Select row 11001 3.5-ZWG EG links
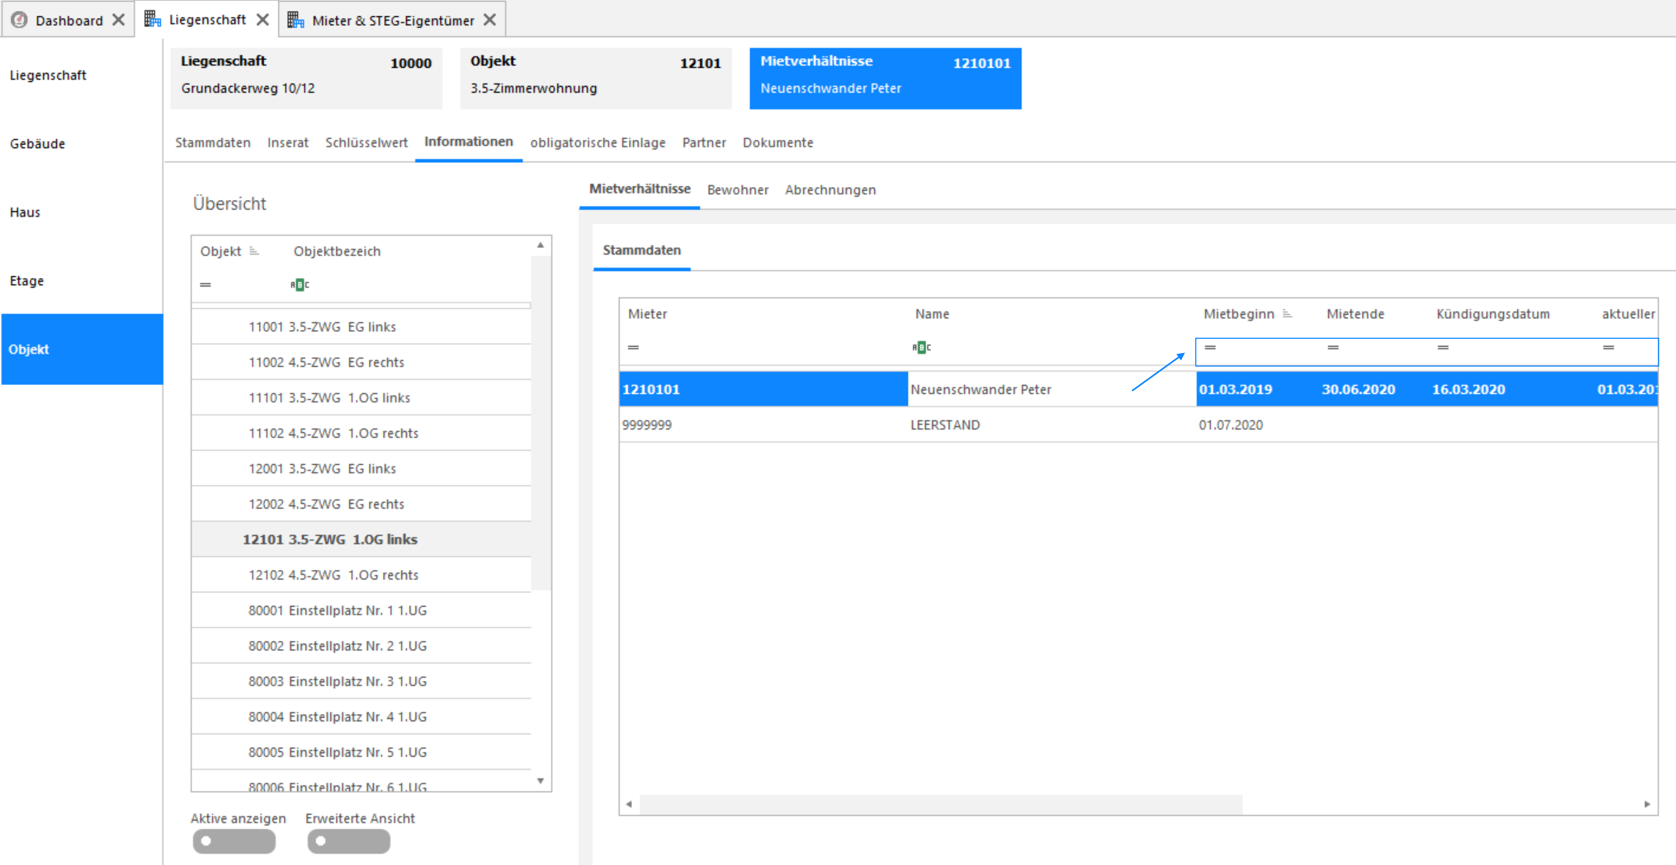Image resolution: width=1676 pixels, height=865 pixels. pos(361,327)
